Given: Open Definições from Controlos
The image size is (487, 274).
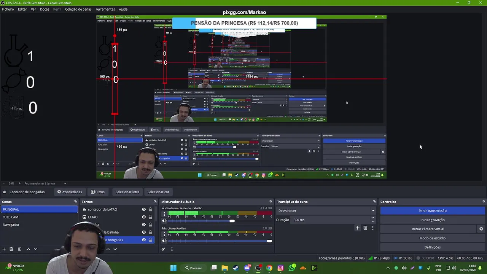Looking at the screenshot, I should 433,247.
